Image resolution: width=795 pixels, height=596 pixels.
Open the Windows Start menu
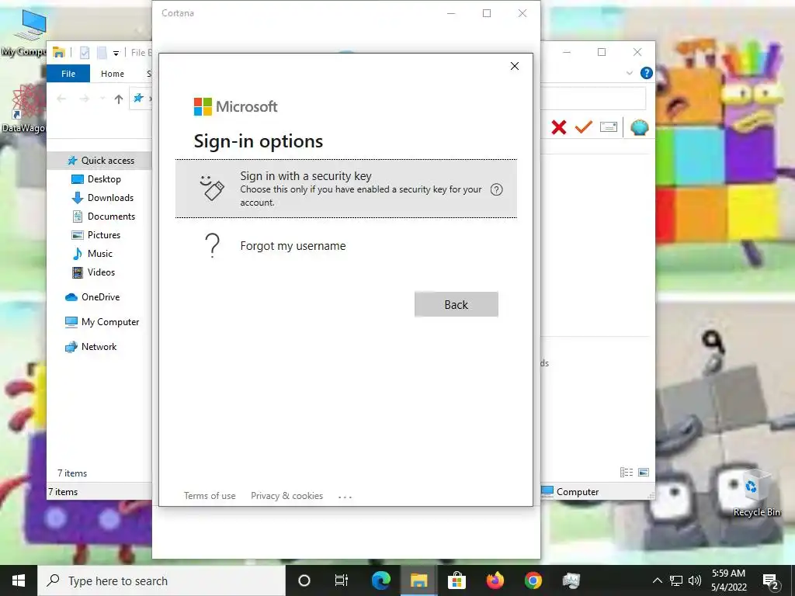(x=19, y=580)
